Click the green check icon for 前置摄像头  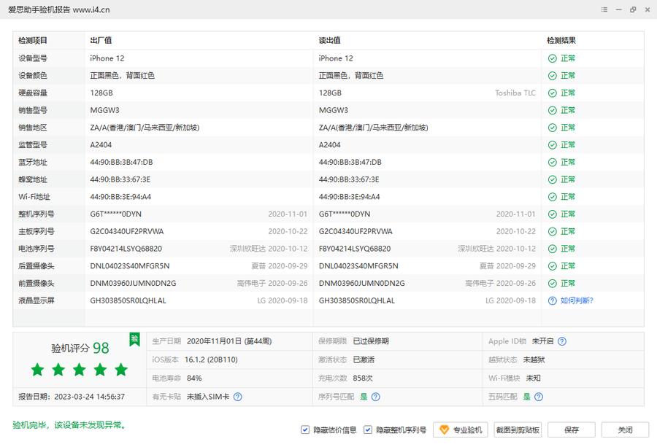click(x=553, y=284)
